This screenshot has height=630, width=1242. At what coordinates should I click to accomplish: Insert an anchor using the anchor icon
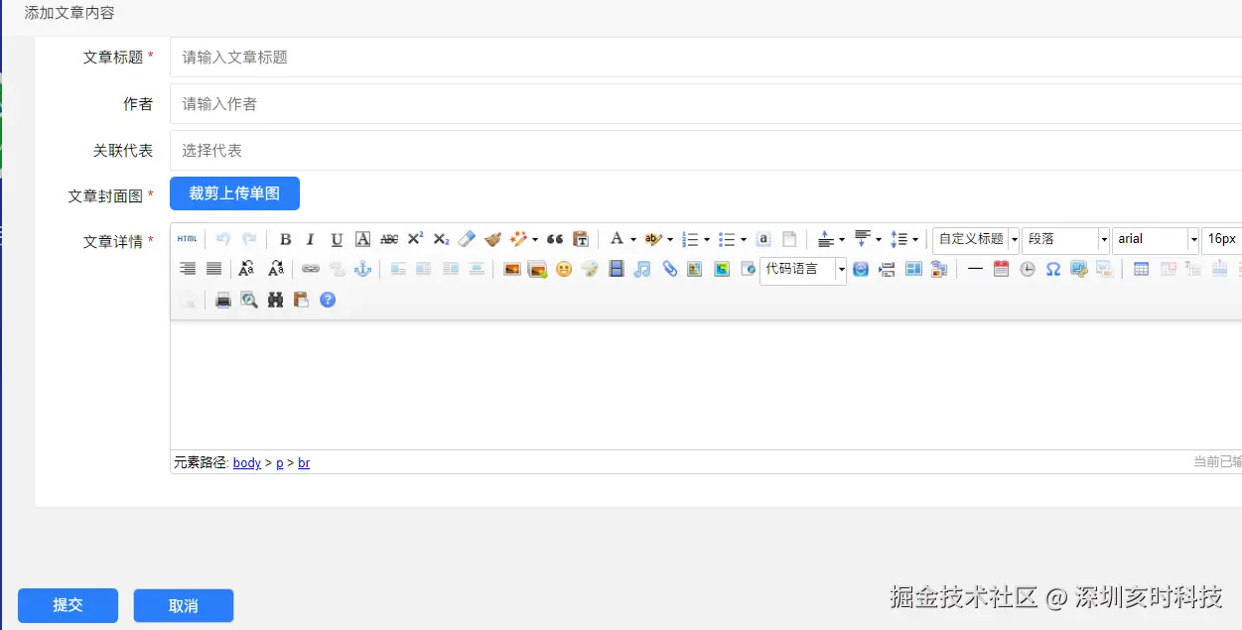(x=363, y=269)
